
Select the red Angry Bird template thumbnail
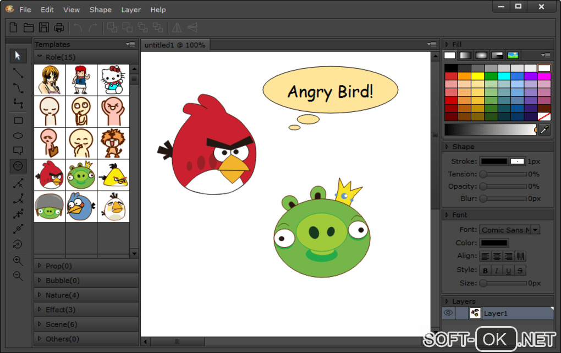50,175
